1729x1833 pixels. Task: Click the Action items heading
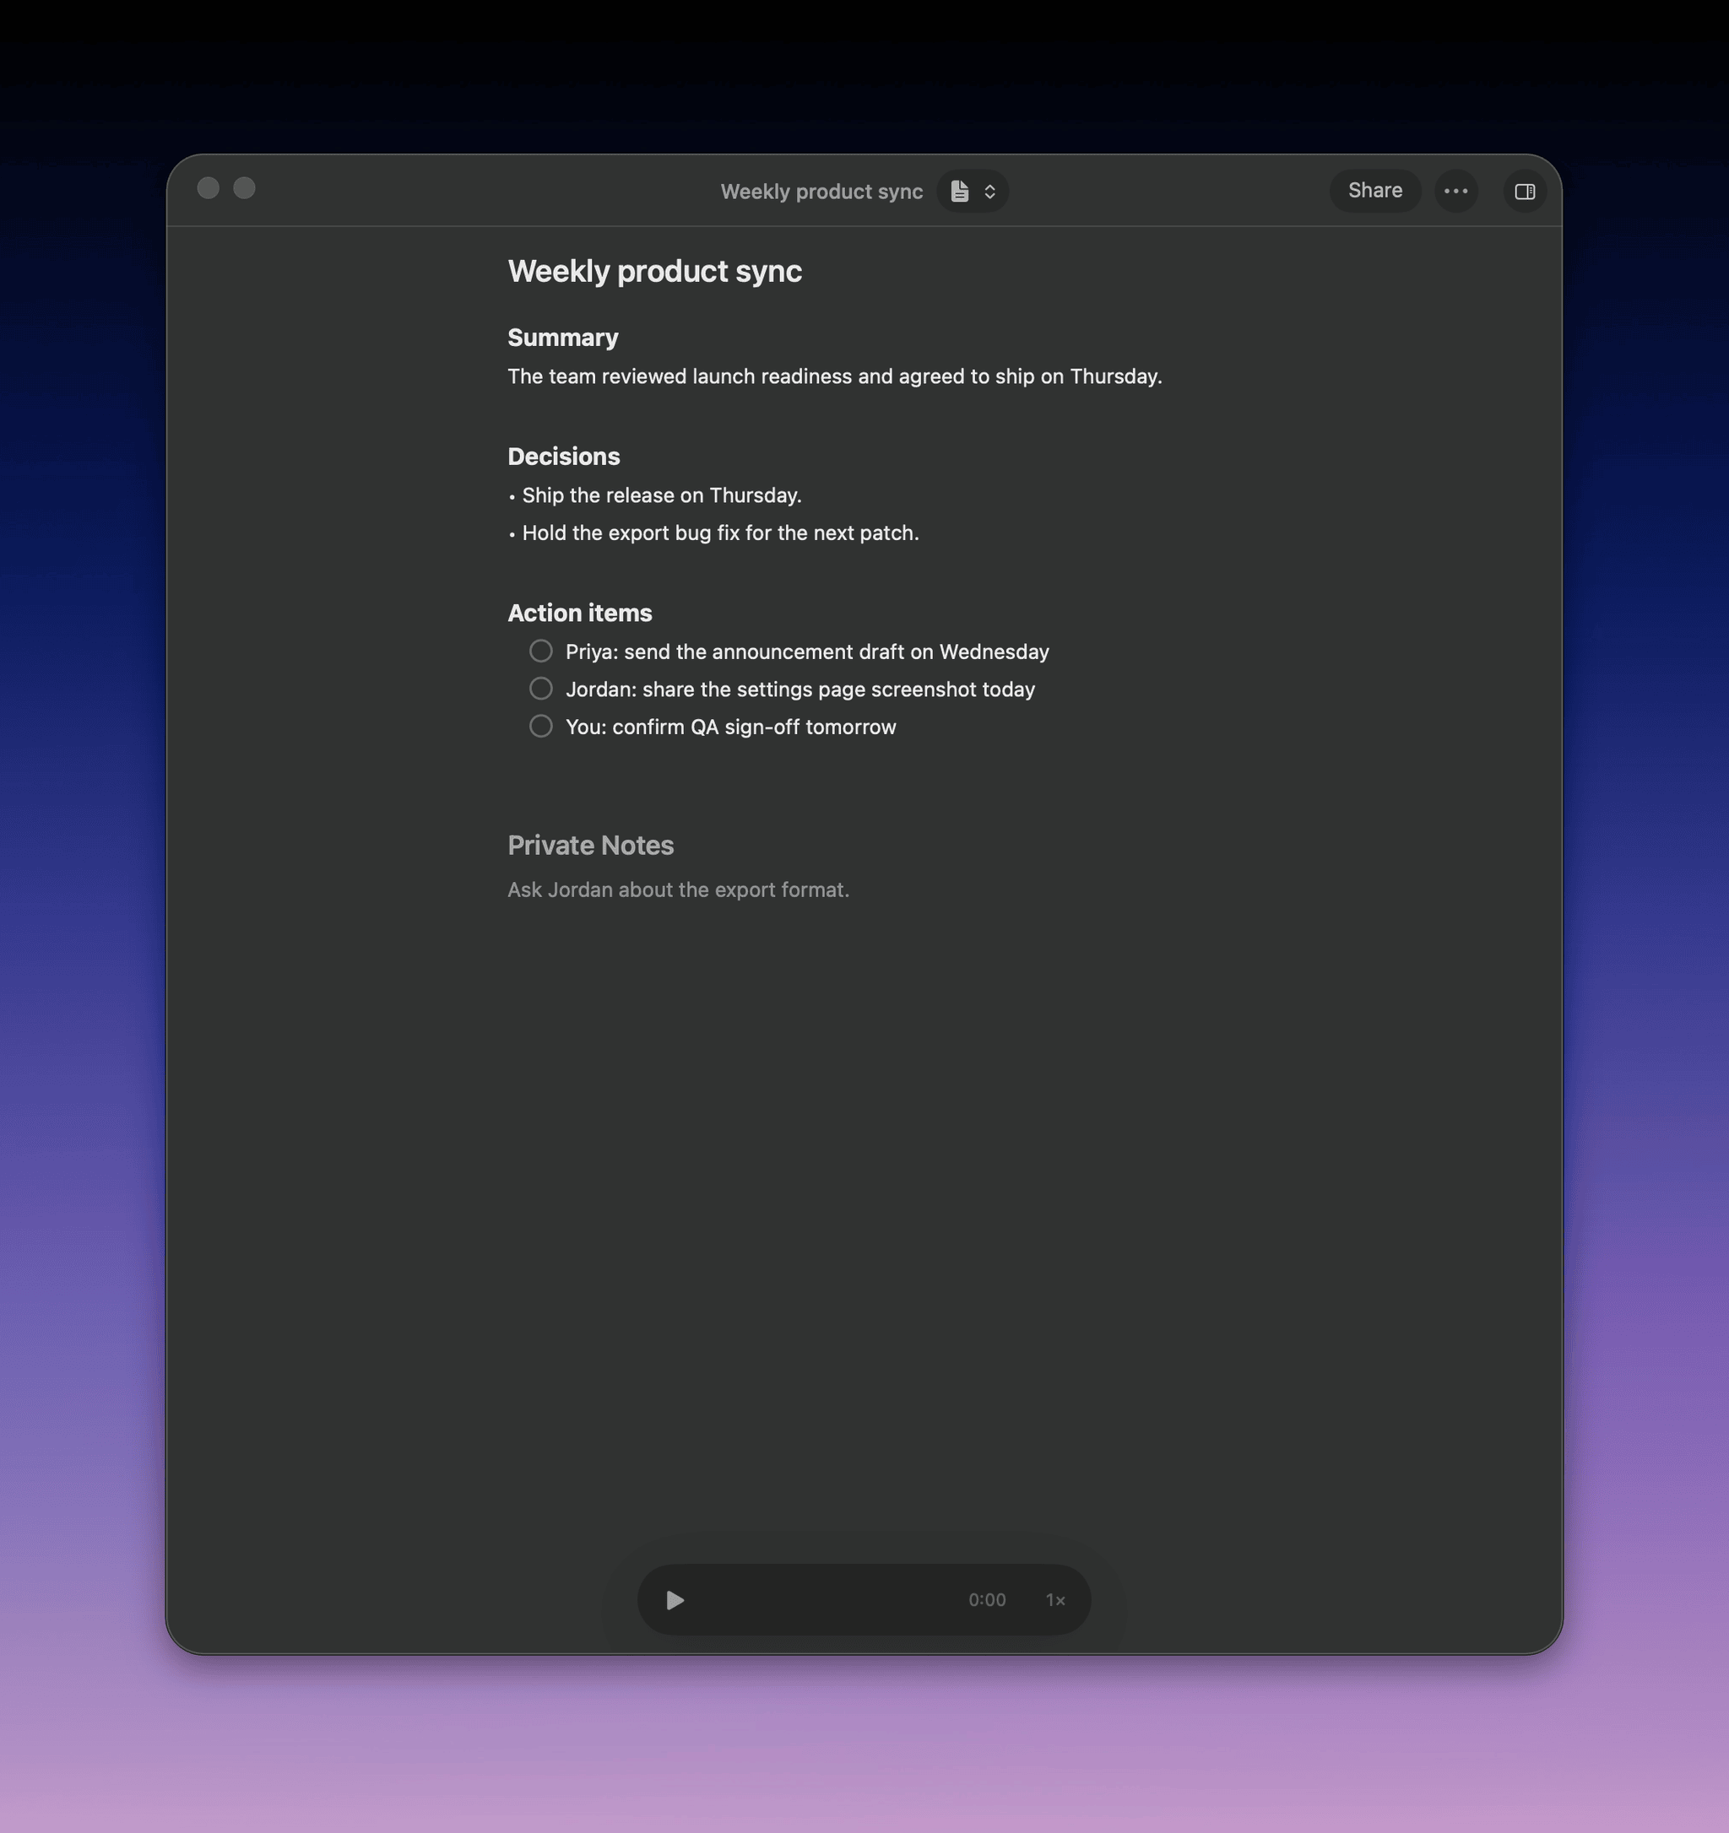point(580,614)
